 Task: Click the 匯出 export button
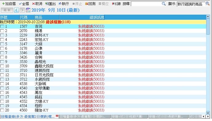[50, 4]
